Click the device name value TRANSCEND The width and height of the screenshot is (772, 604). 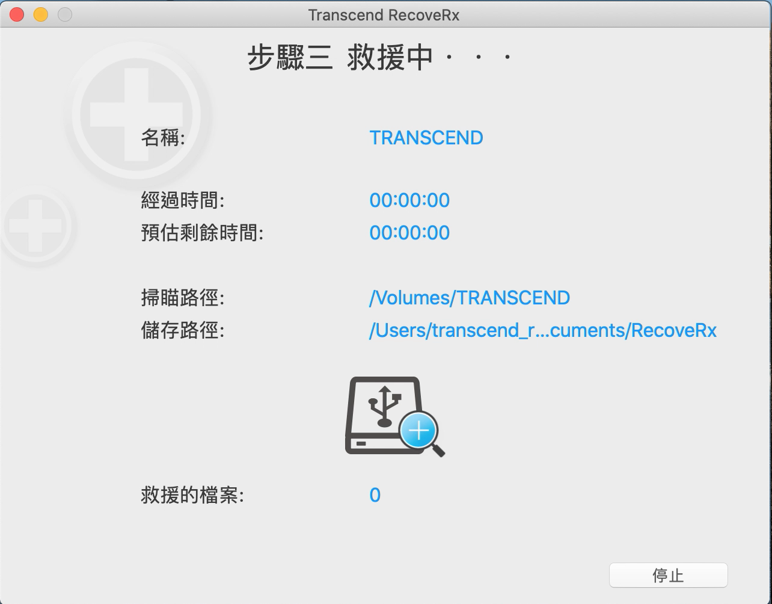[x=426, y=138]
